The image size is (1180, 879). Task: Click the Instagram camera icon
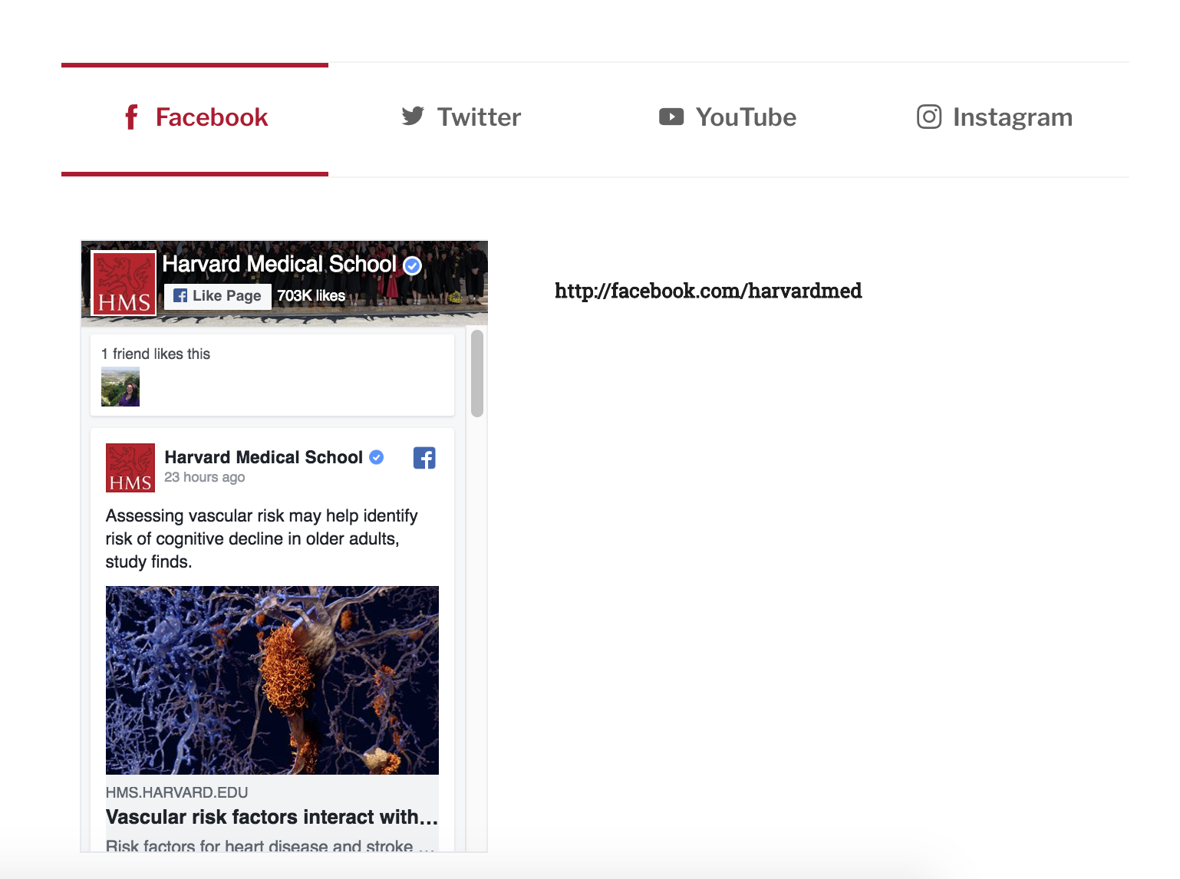click(x=928, y=117)
